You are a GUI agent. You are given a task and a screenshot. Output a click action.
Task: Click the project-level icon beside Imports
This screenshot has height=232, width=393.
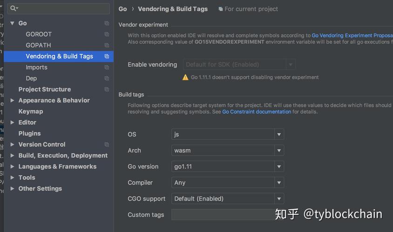click(x=107, y=67)
